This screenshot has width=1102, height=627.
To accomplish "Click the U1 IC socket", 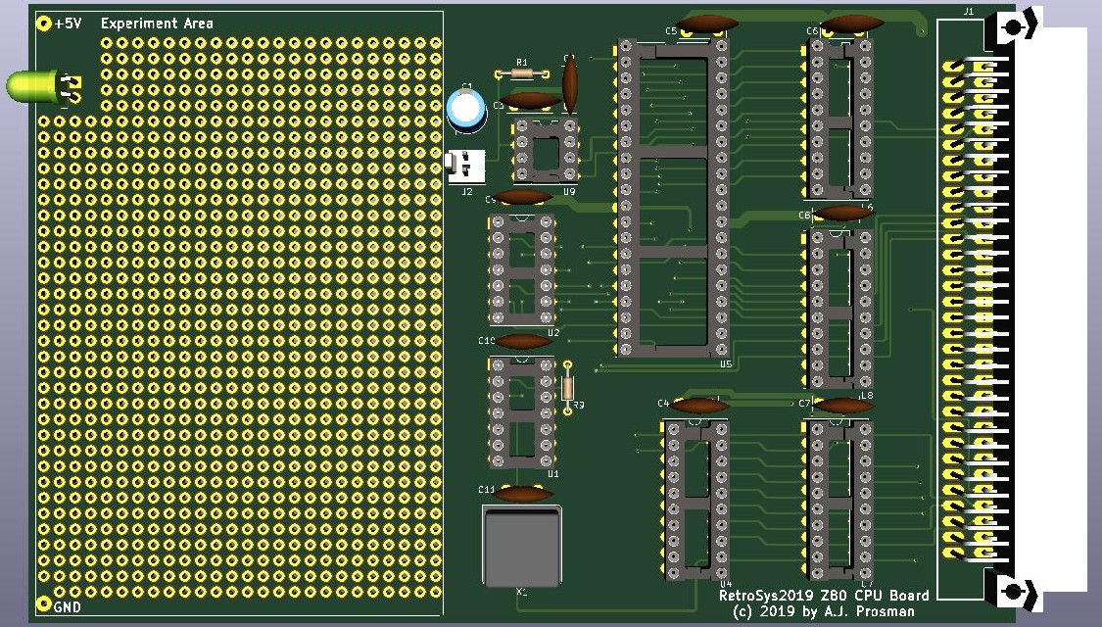I will coord(522,411).
